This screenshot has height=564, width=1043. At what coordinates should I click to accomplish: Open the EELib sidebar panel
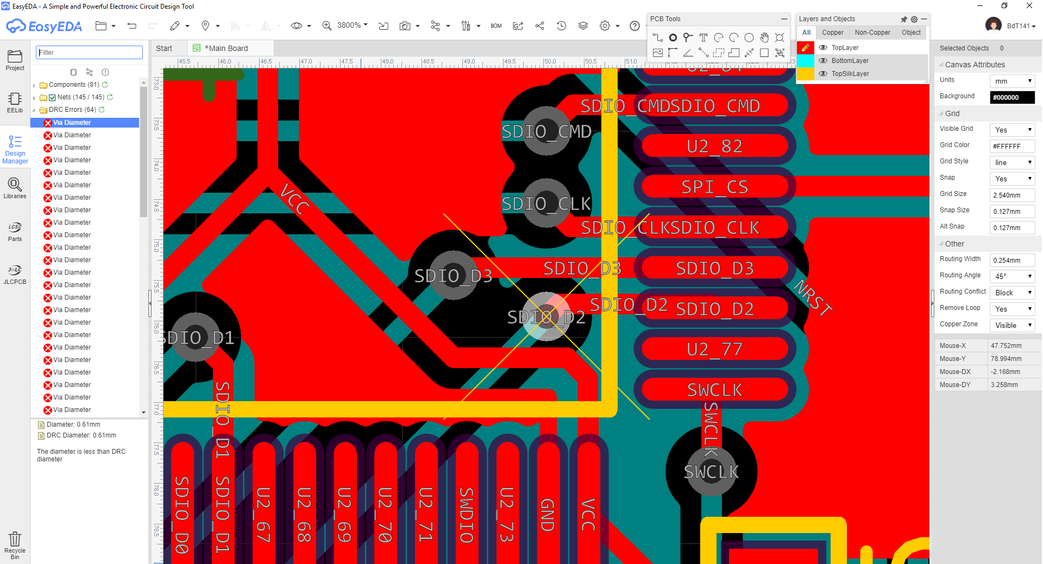click(15, 103)
